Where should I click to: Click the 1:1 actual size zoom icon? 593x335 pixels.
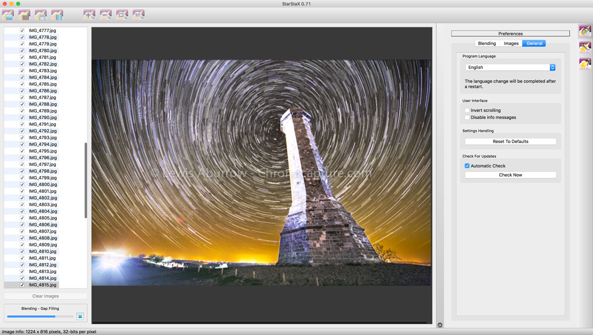[139, 15]
